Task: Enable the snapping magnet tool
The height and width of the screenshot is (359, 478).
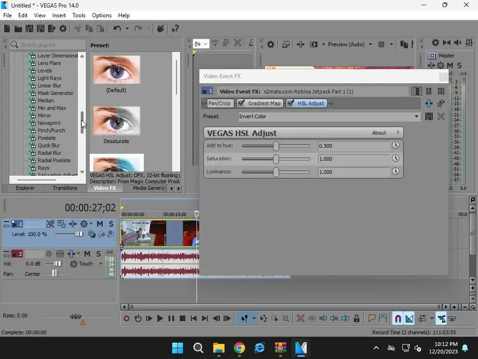Action: [398, 319]
